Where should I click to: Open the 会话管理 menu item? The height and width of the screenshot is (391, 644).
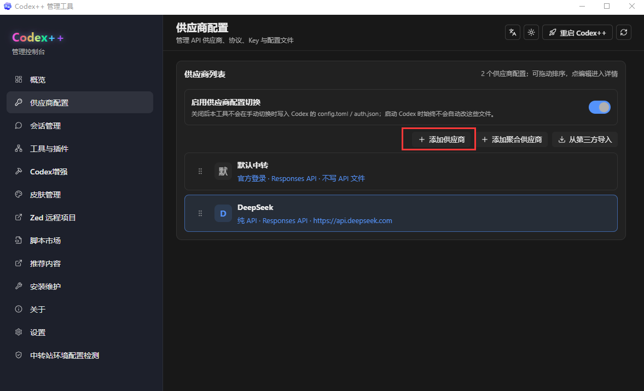coord(80,126)
